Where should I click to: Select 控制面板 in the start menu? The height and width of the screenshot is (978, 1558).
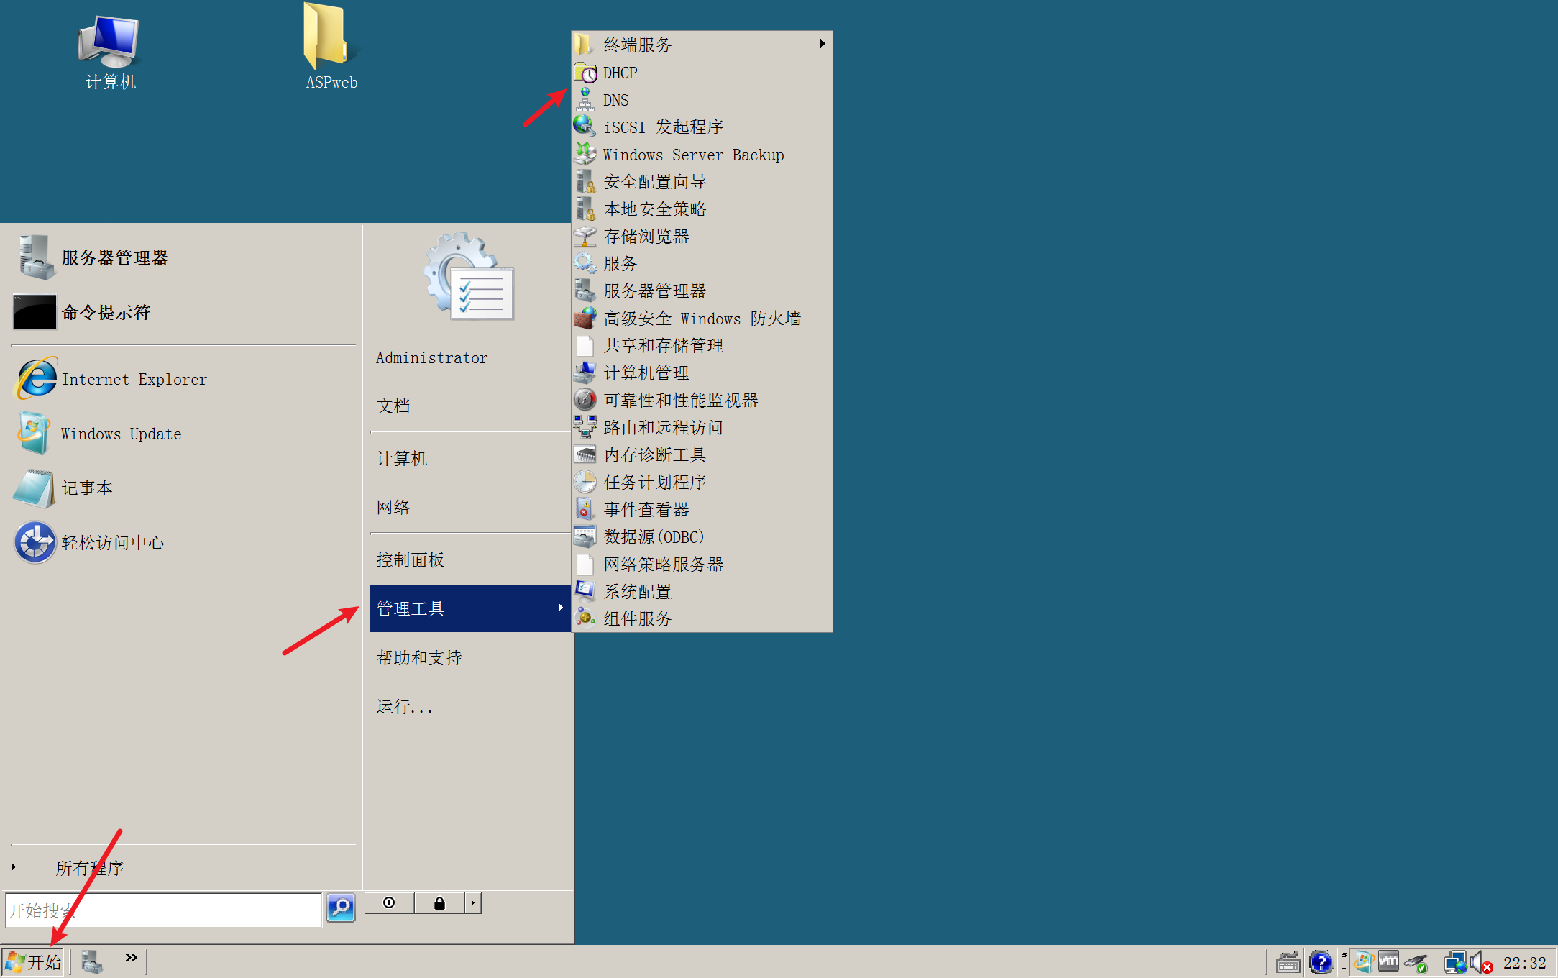[411, 559]
